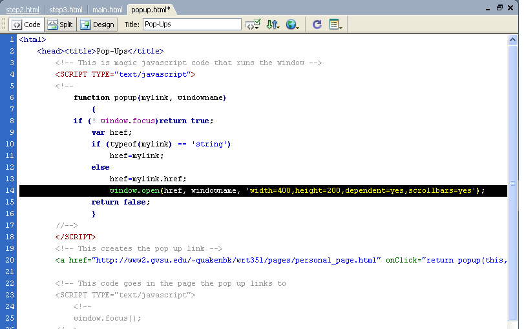
Task: Click 'return false;' on line 15
Action: coord(121,202)
